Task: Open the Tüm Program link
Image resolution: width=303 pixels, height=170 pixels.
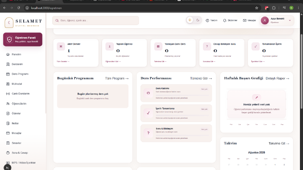Action: [117, 79]
